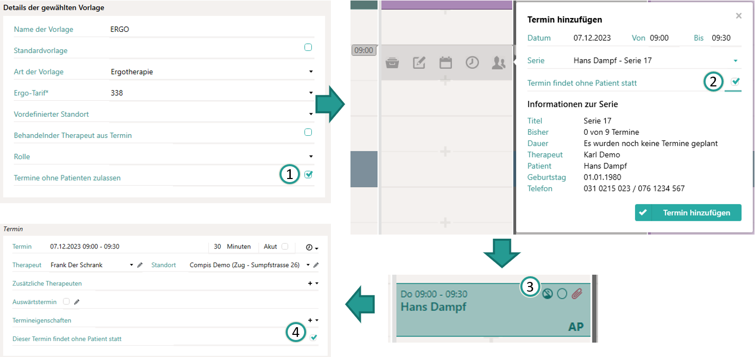Click the calendar icon in the 09:00 slot

point(445,63)
